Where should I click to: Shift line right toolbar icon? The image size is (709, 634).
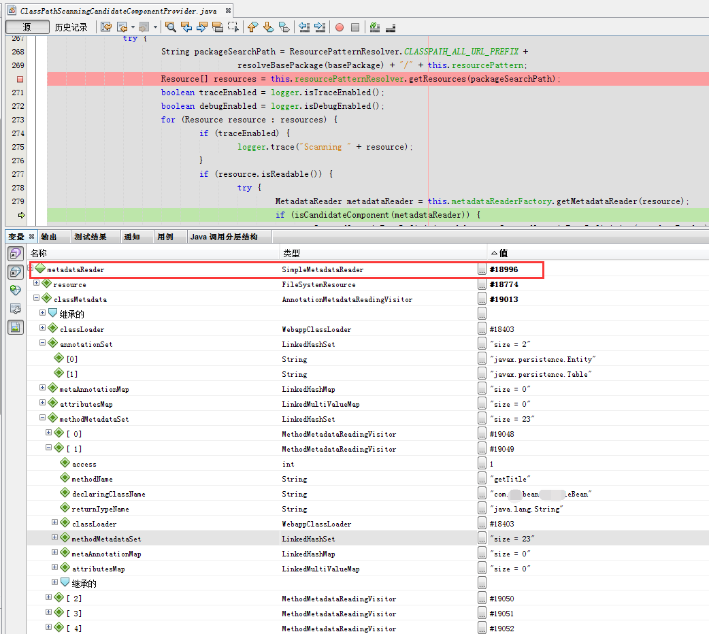point(320,27)
